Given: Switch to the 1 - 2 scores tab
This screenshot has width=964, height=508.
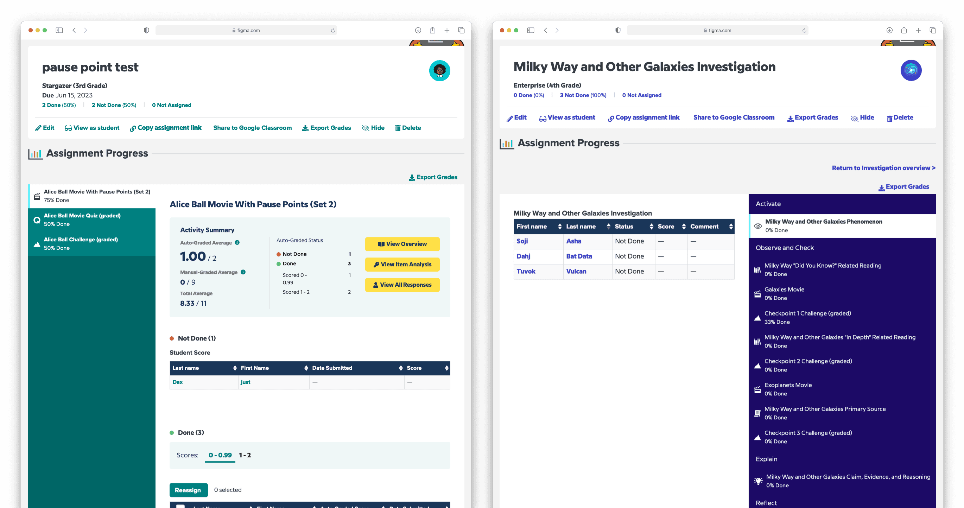Looking at the screenshot, I should coord(245,455).
